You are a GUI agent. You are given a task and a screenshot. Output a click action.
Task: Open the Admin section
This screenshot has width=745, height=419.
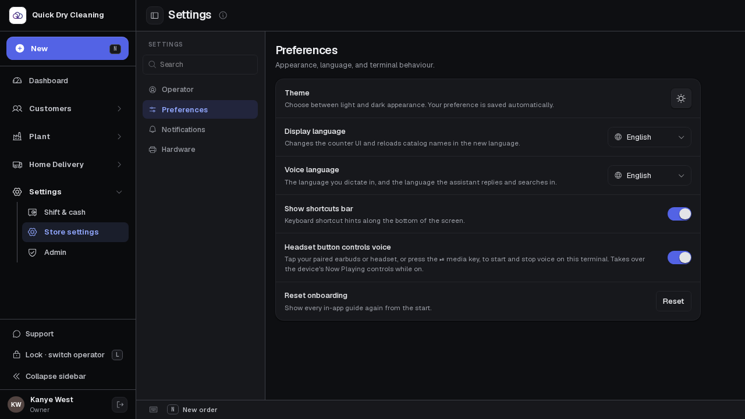click(75, 253)
